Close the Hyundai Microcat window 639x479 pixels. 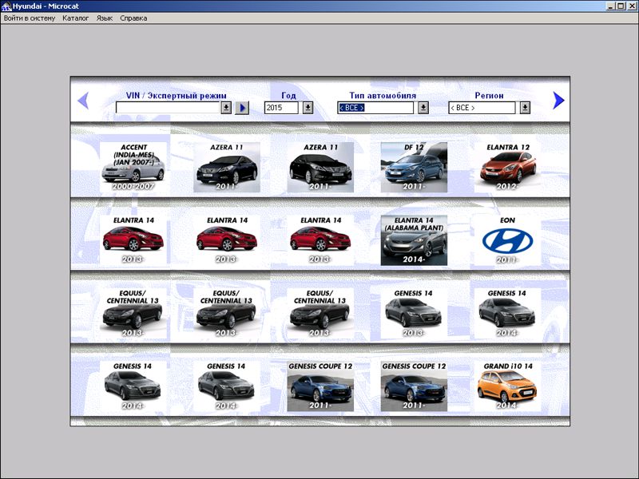(x=631, y=6)
